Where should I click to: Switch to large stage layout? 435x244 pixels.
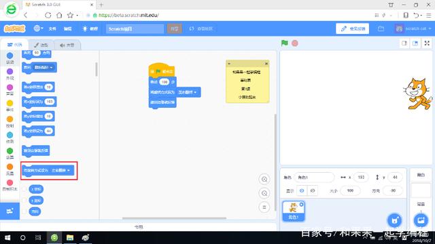click(x=415, y=43)
